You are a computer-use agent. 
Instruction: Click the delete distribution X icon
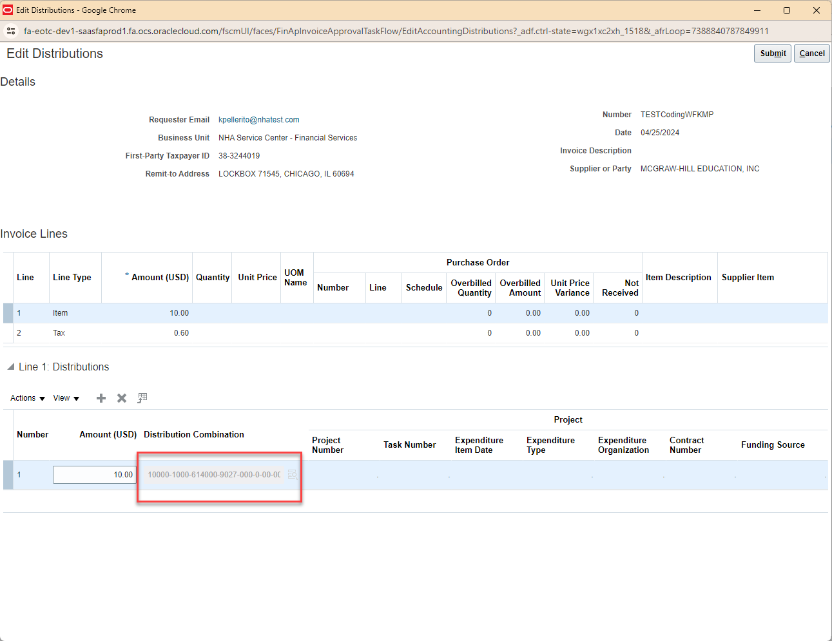(122, 398)
